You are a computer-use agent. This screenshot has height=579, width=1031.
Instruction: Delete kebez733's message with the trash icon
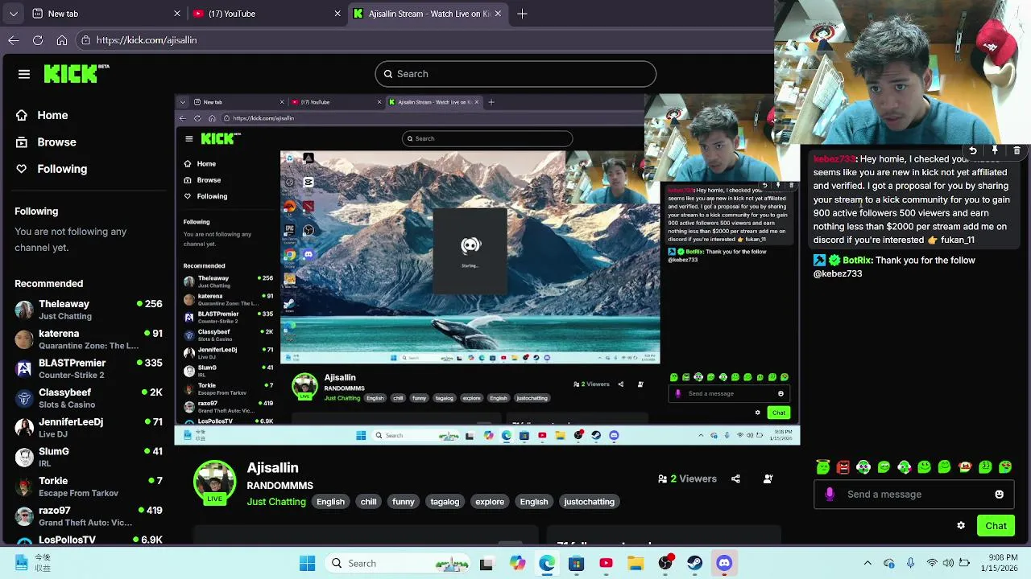coord(1017,150)
